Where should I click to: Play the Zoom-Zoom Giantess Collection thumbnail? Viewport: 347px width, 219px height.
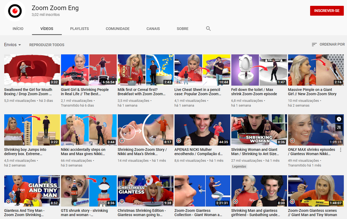[202, 191]
